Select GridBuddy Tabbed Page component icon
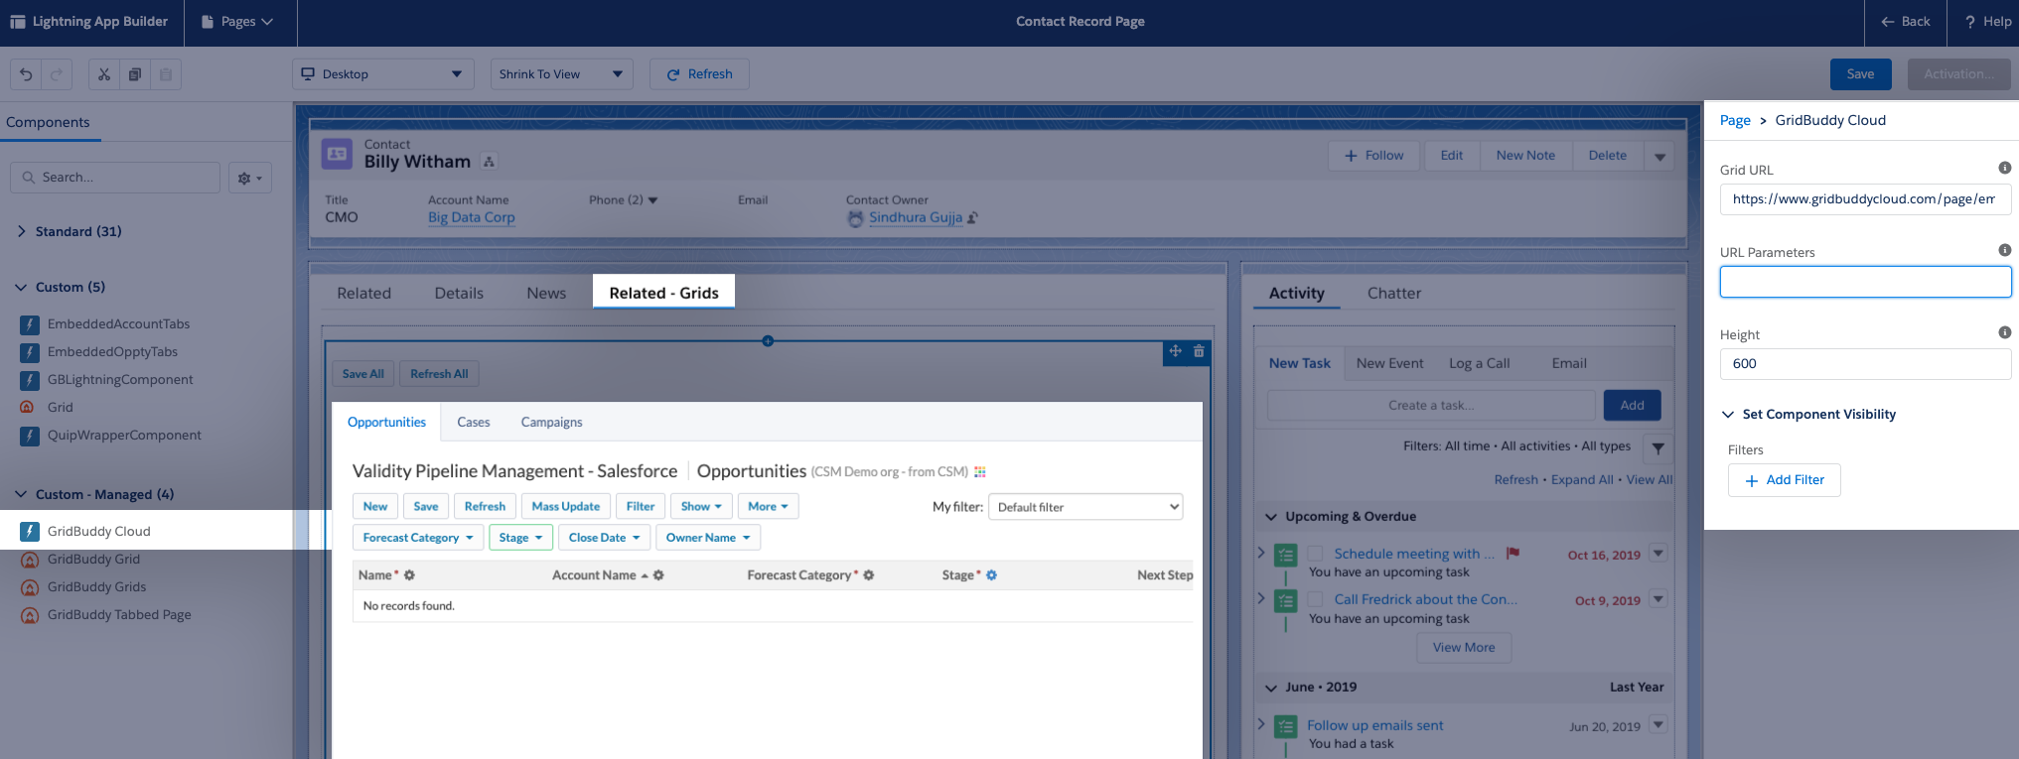This screenshot has height=759, width=2019. point(30,615)
